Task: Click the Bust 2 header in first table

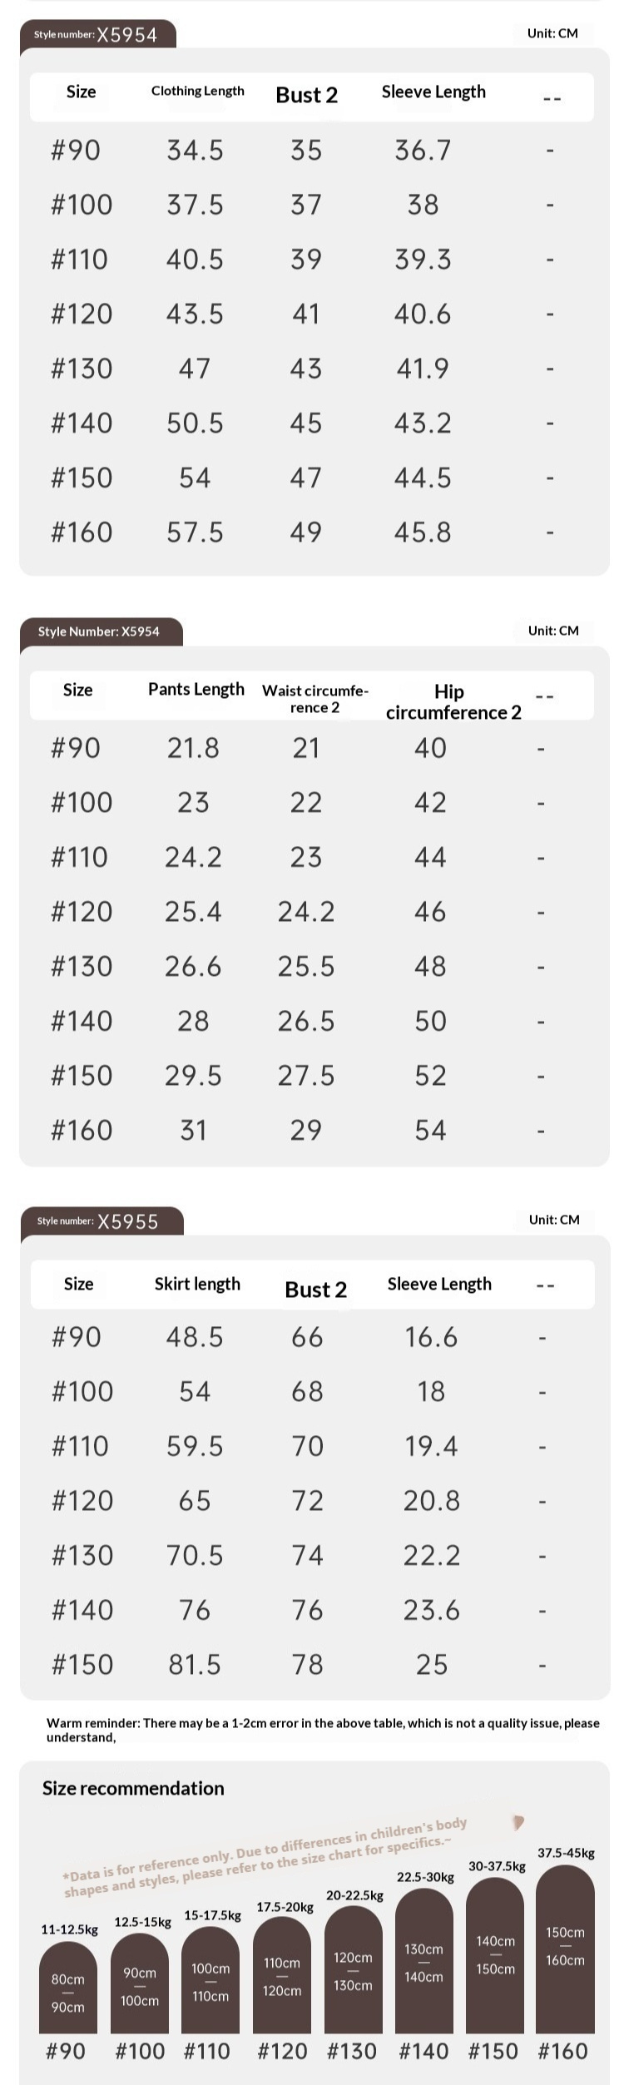Action: pyautogui.click(x=307, y=95)
